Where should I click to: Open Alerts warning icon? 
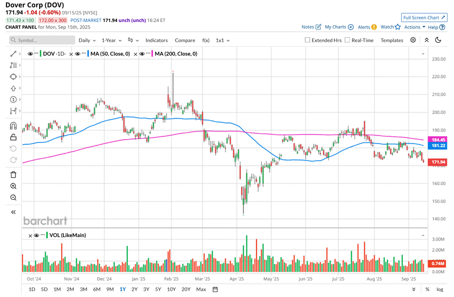click(374, 27)
